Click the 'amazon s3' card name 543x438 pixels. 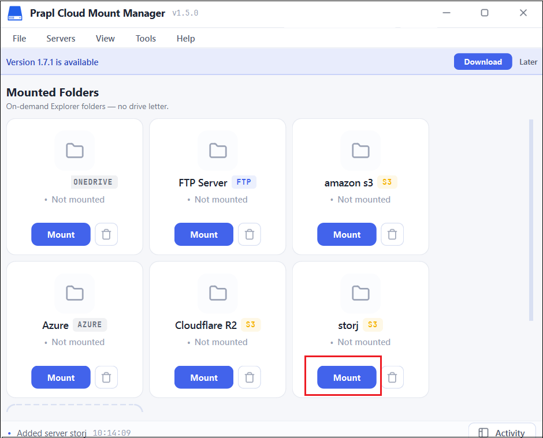(348, 183)
